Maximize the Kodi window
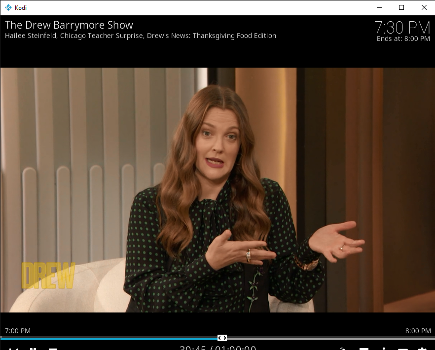Viewport: 435px width, 350px height. (401, 7)
